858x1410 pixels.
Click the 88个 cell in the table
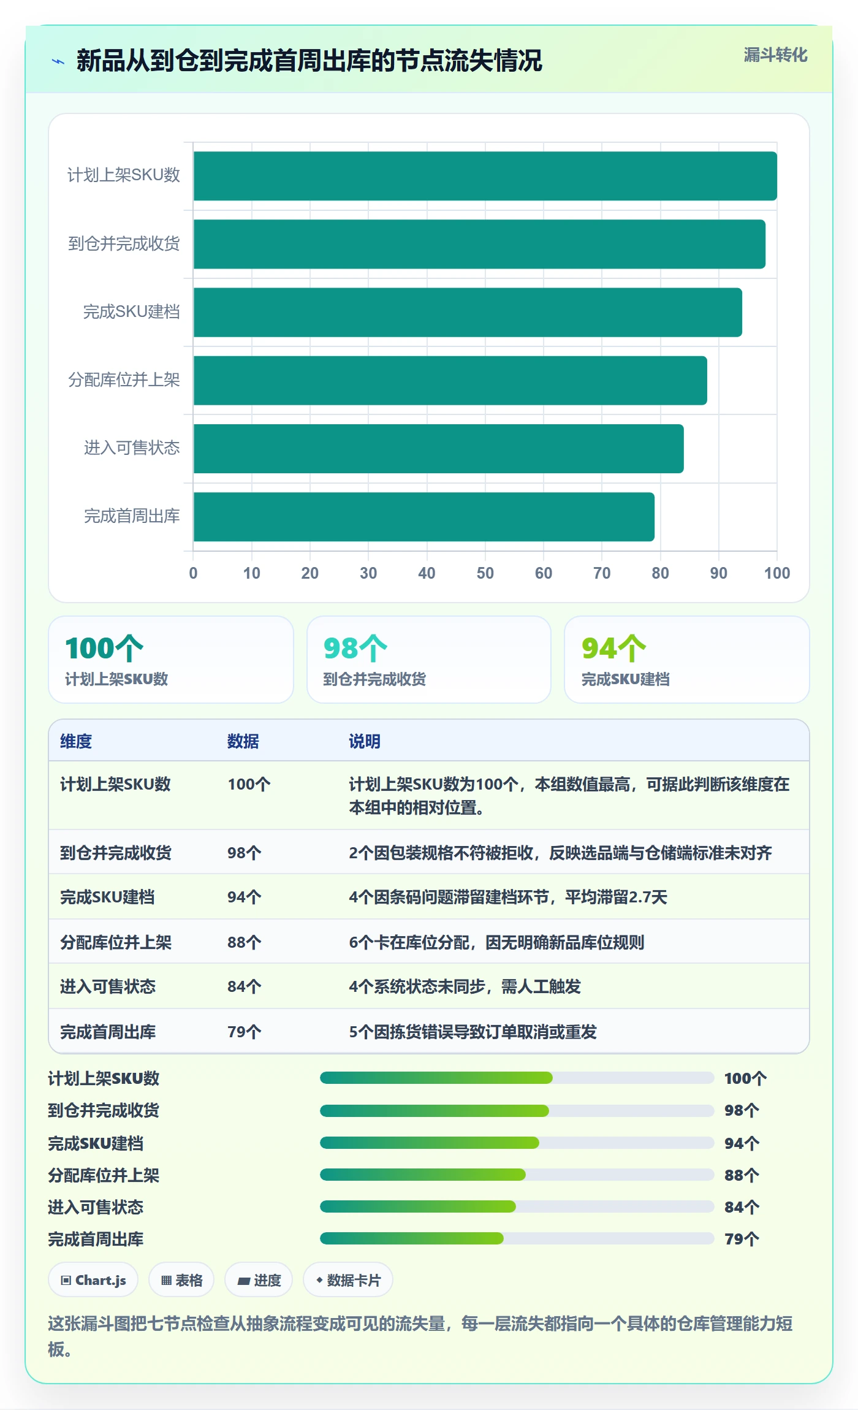point(245,942)
